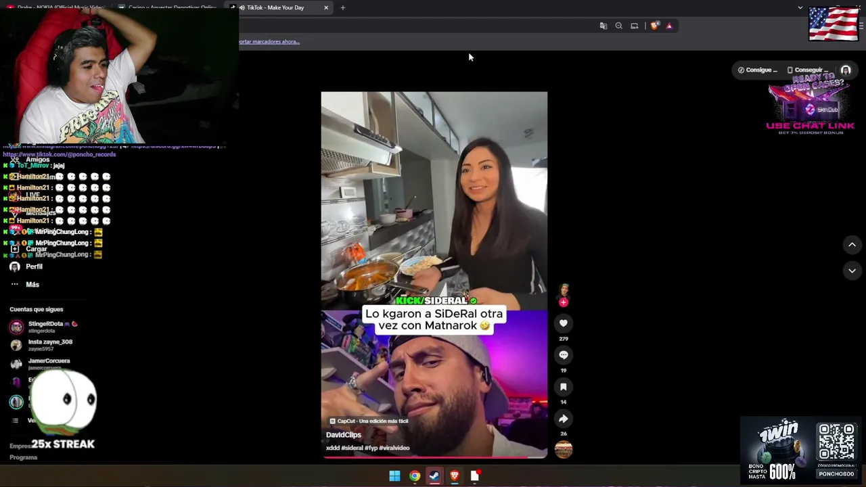
Task: Click the #viralvideo hashtag in the caption
Action: tap(395, 448)
